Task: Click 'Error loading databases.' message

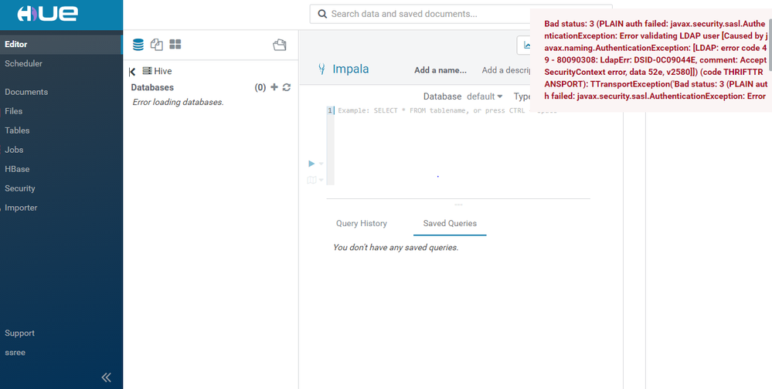Action: click(x=179, y=103)
